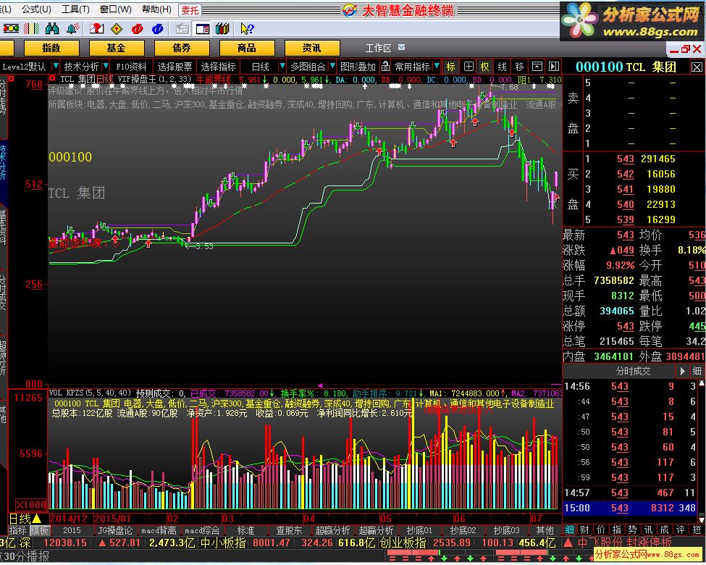Select the 其他 template tab

pyautogui.click(x=545, y=530)
